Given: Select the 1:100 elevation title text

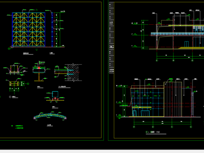Looking at the screenshot, I should 155,132.
